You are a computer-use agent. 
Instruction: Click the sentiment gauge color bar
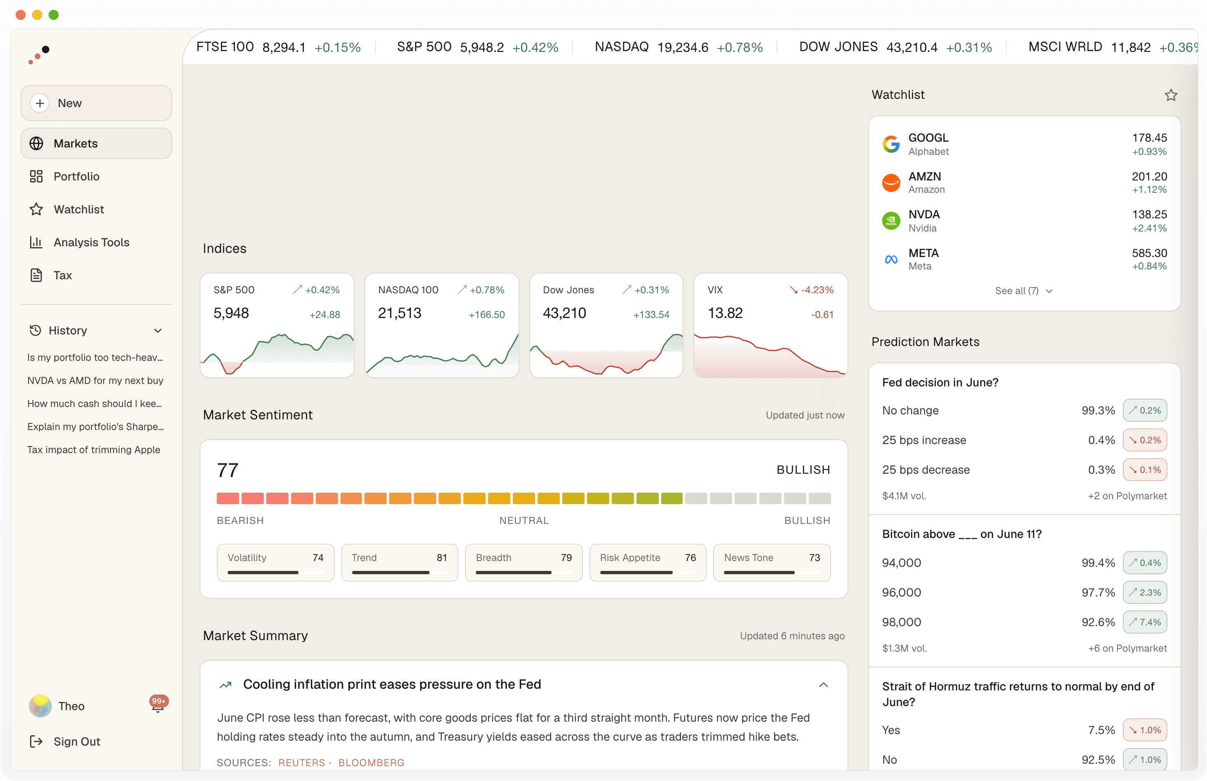tap(524, 498)
